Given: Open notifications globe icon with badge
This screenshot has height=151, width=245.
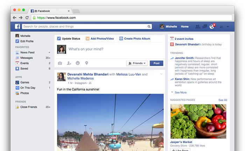Looking at the screenshot, I should click(212, 26).
